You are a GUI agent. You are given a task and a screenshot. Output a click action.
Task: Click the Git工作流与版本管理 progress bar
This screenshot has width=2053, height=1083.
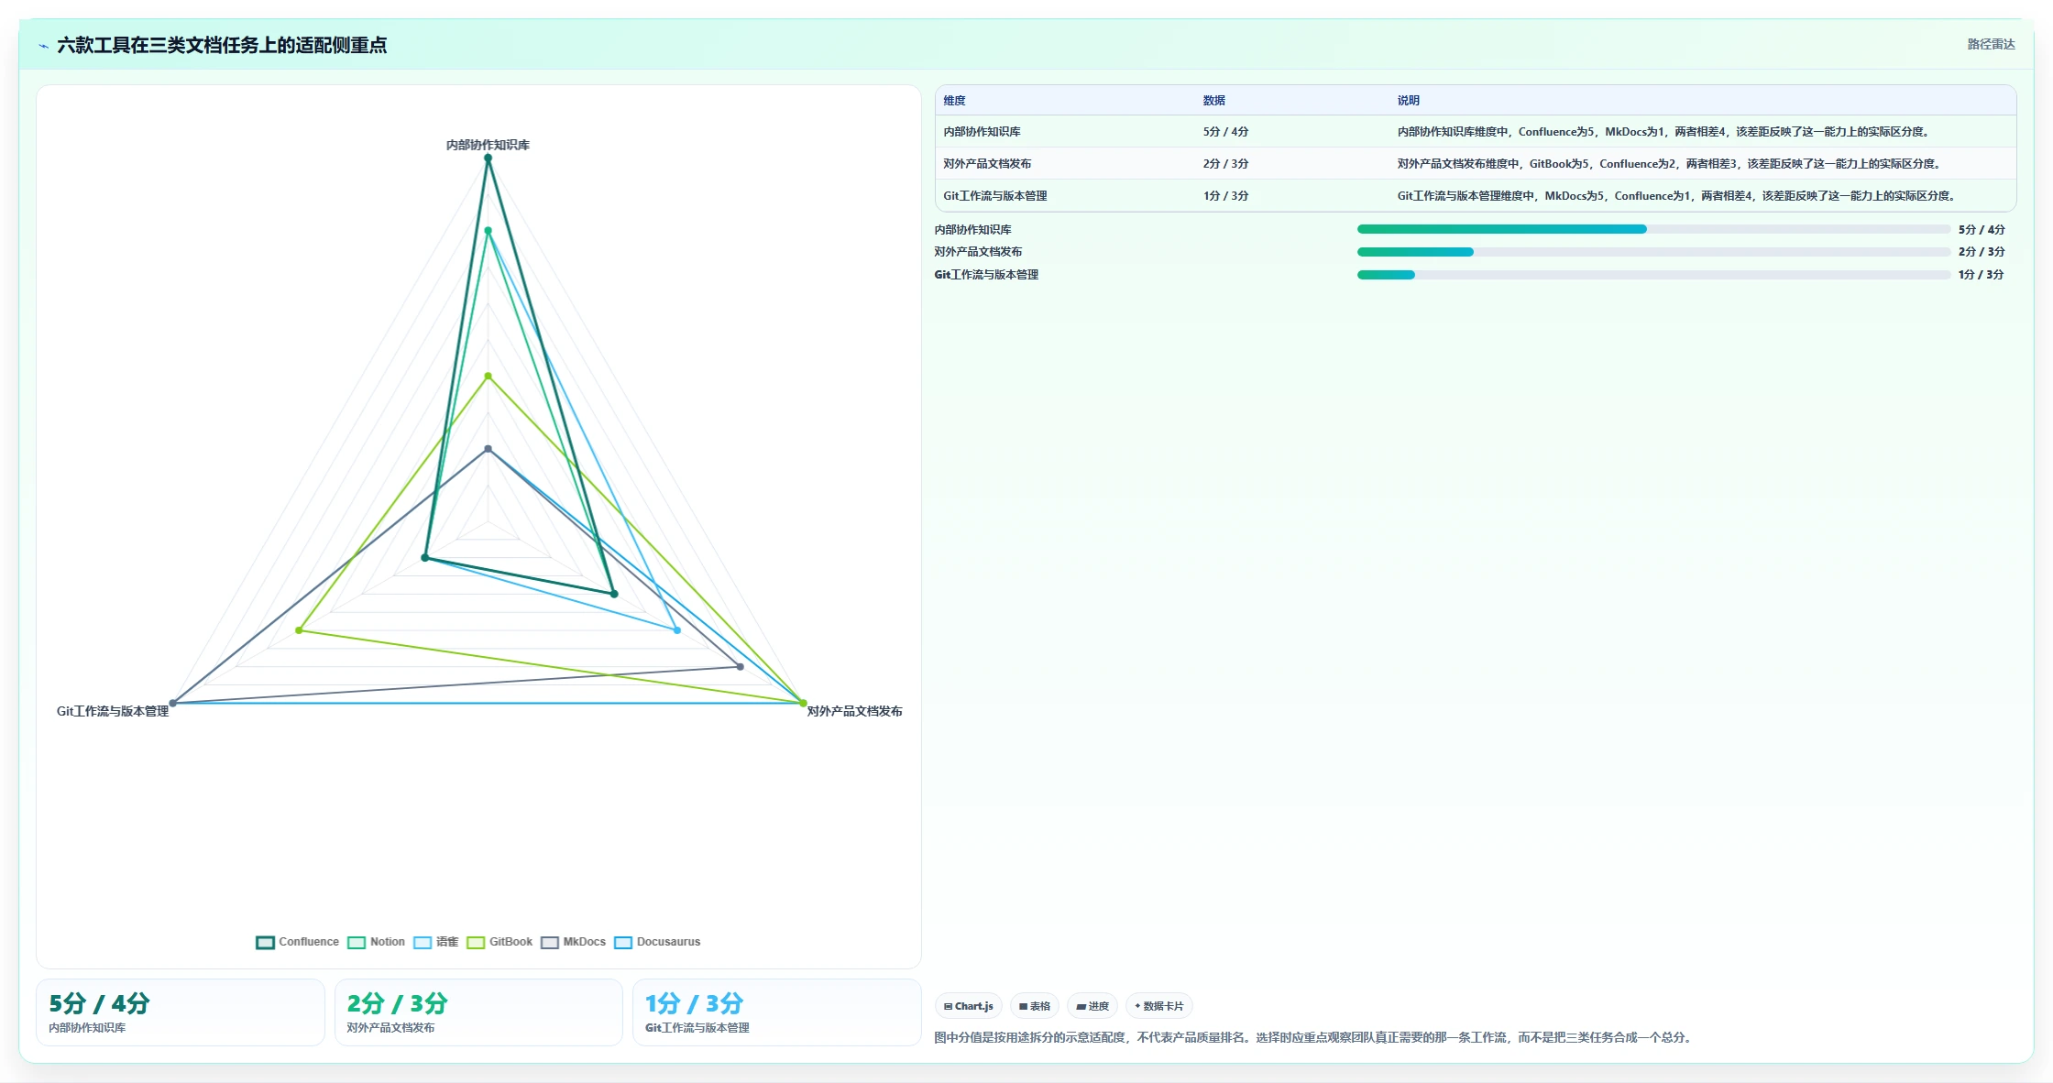[x=1653, y=275]
